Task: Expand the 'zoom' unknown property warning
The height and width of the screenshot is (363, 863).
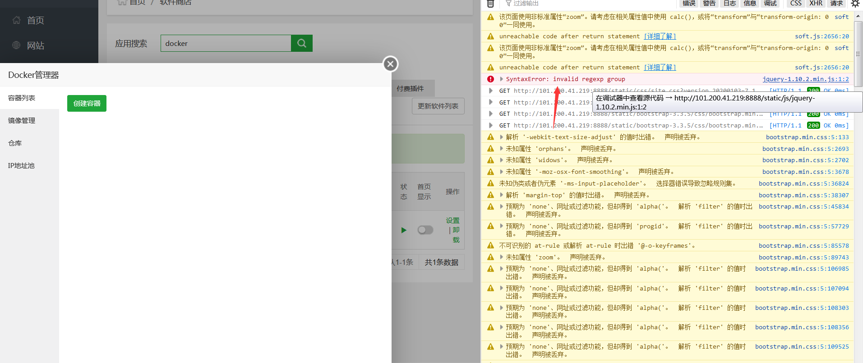Action: coord(501,257)
